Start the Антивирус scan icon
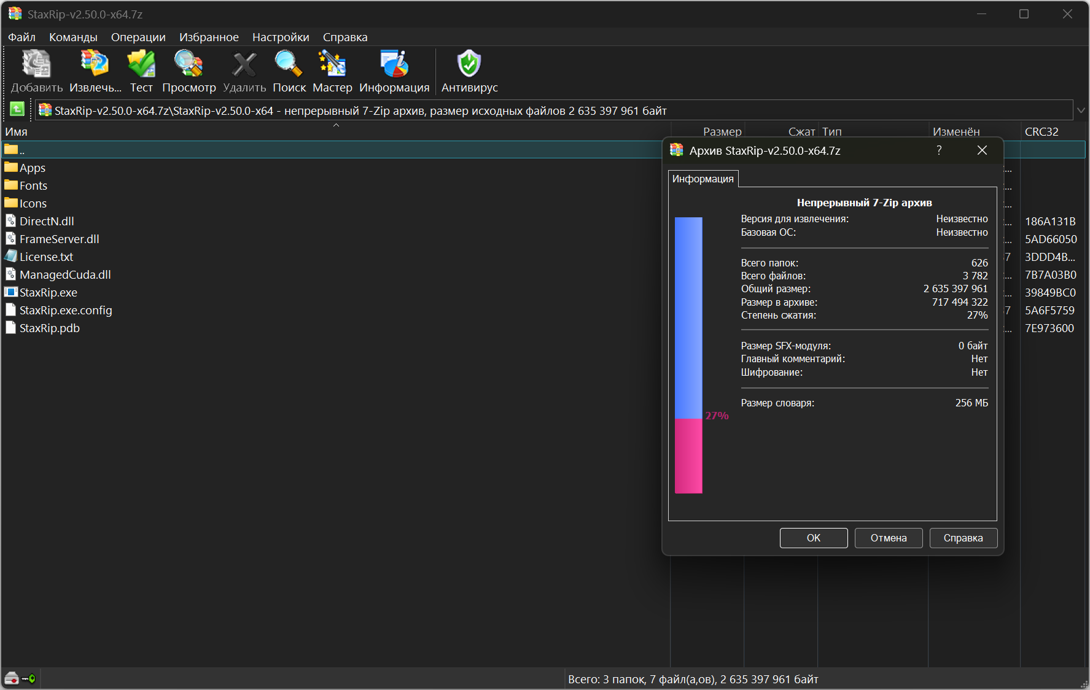 469,64
